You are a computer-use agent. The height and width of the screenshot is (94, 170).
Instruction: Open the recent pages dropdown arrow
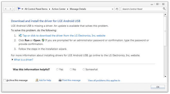14,9
